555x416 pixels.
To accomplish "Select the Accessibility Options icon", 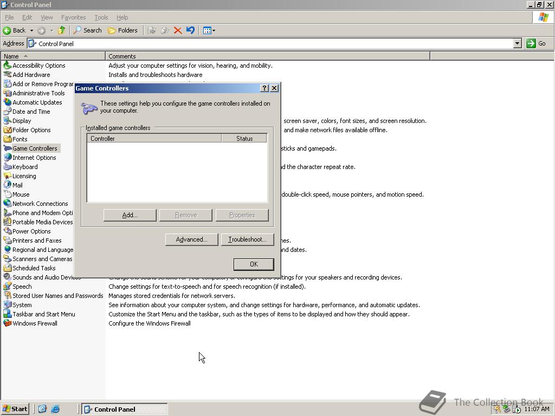I will pos(7,66).
